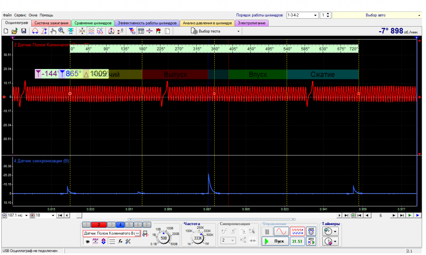Click the 50В voltage range knob
Screen dimensions: 426x255
[x=163, y=238]
